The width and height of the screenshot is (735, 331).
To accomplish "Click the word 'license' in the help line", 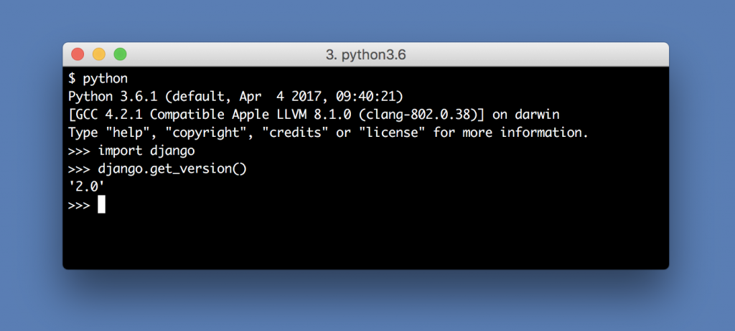I will [x=391, y=133].
